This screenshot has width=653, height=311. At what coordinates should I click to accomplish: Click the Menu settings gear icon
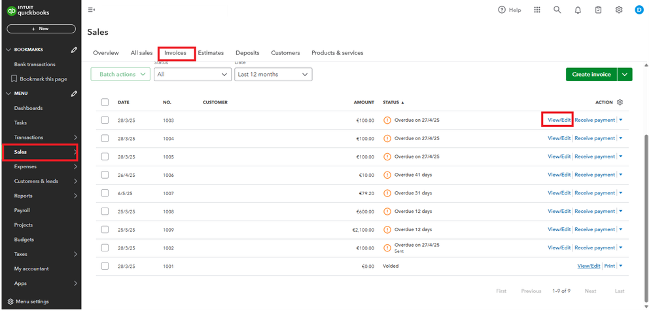click(x=10, y=301)
